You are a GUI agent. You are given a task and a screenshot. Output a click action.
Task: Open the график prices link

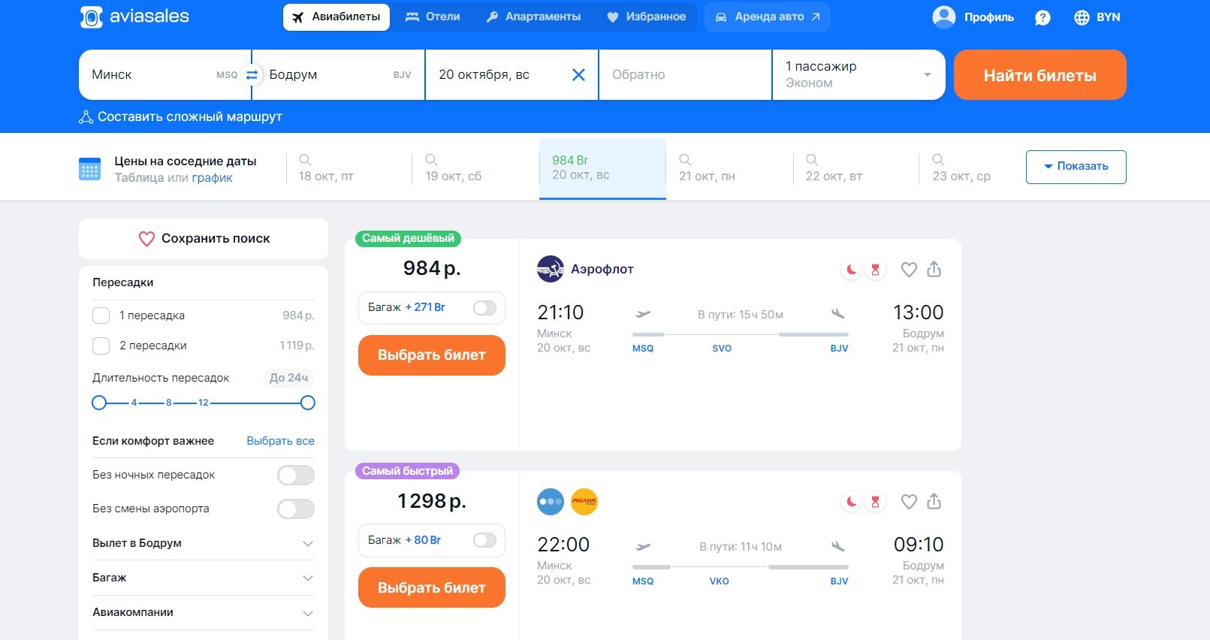(x=212, y=178)
